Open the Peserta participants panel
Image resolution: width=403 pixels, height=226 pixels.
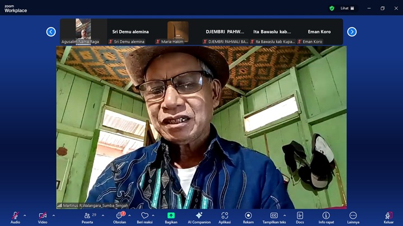pyautogui.click(x=87, y=218)
